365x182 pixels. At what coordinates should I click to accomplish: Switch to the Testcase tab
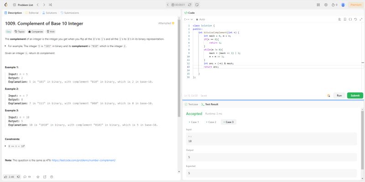coord(191,104)
